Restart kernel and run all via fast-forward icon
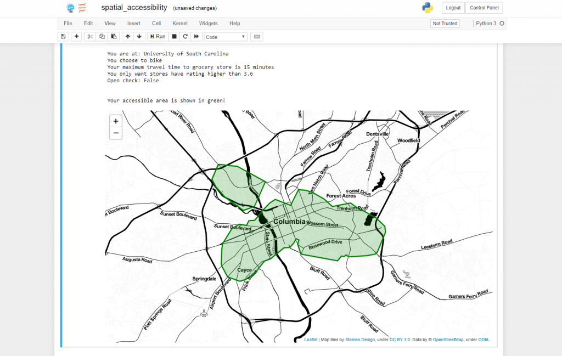 click(x=196, y=36)
